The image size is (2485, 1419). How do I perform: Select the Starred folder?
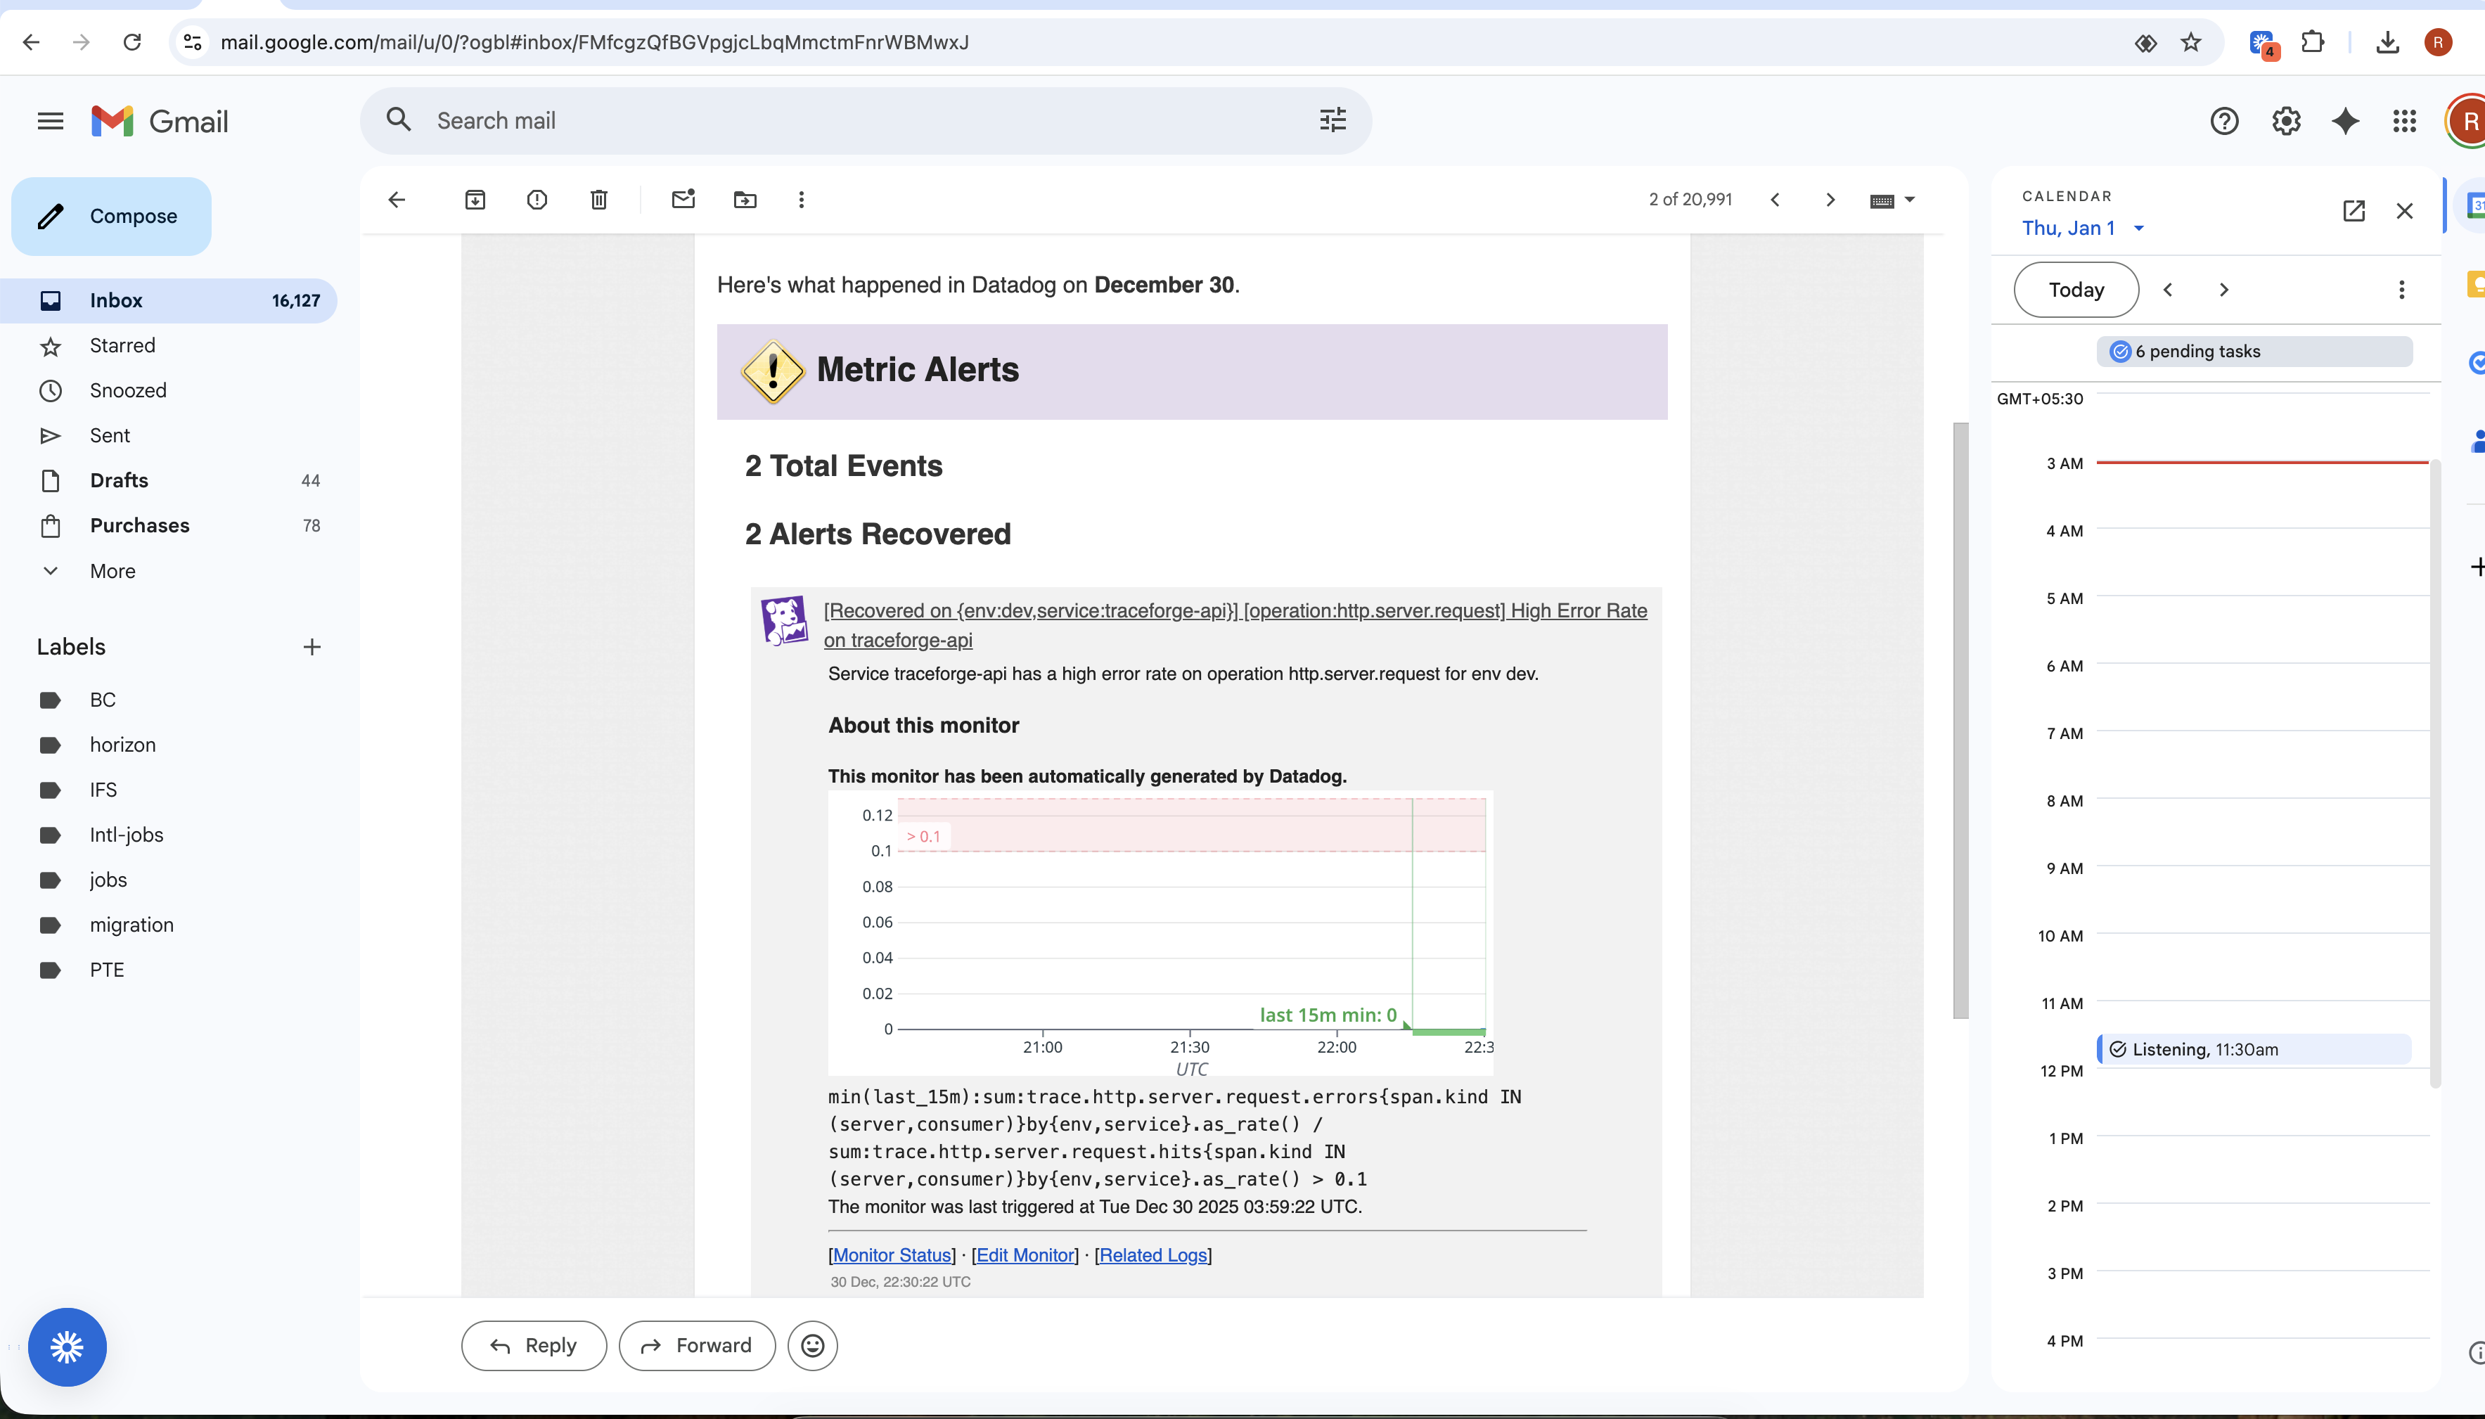pyautogui.click(x=122, y=345)
